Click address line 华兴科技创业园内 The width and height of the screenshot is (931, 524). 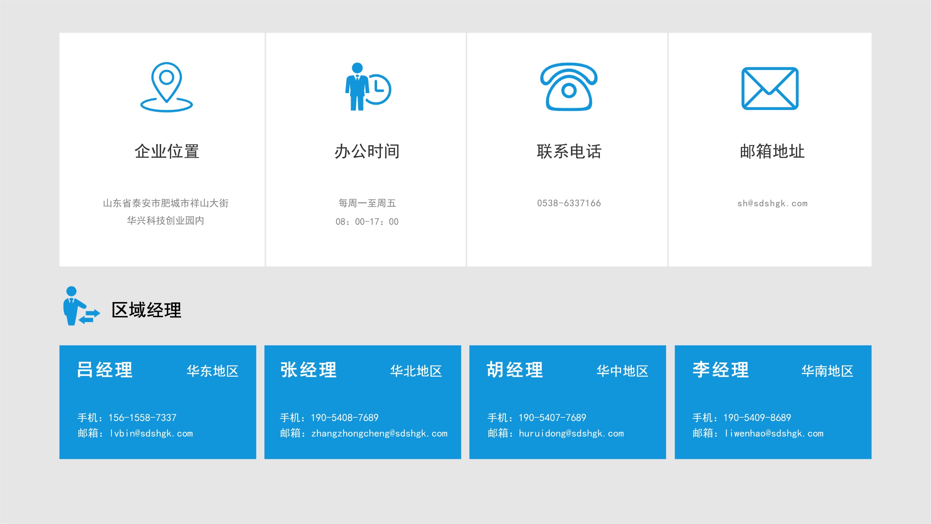pyautogui.click(x=165, y=220)
